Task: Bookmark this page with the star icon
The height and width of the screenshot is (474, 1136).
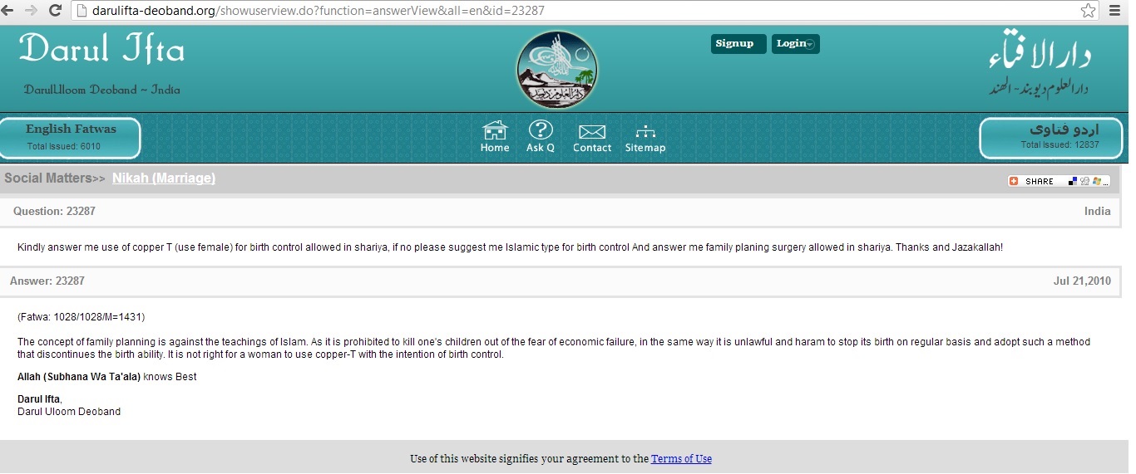Action: click(x=1088, y=11)
